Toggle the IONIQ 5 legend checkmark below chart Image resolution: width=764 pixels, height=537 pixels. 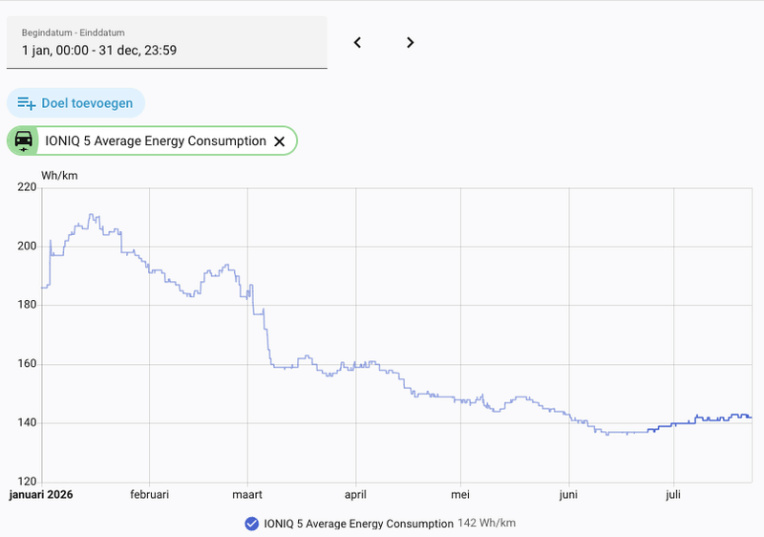251,524
